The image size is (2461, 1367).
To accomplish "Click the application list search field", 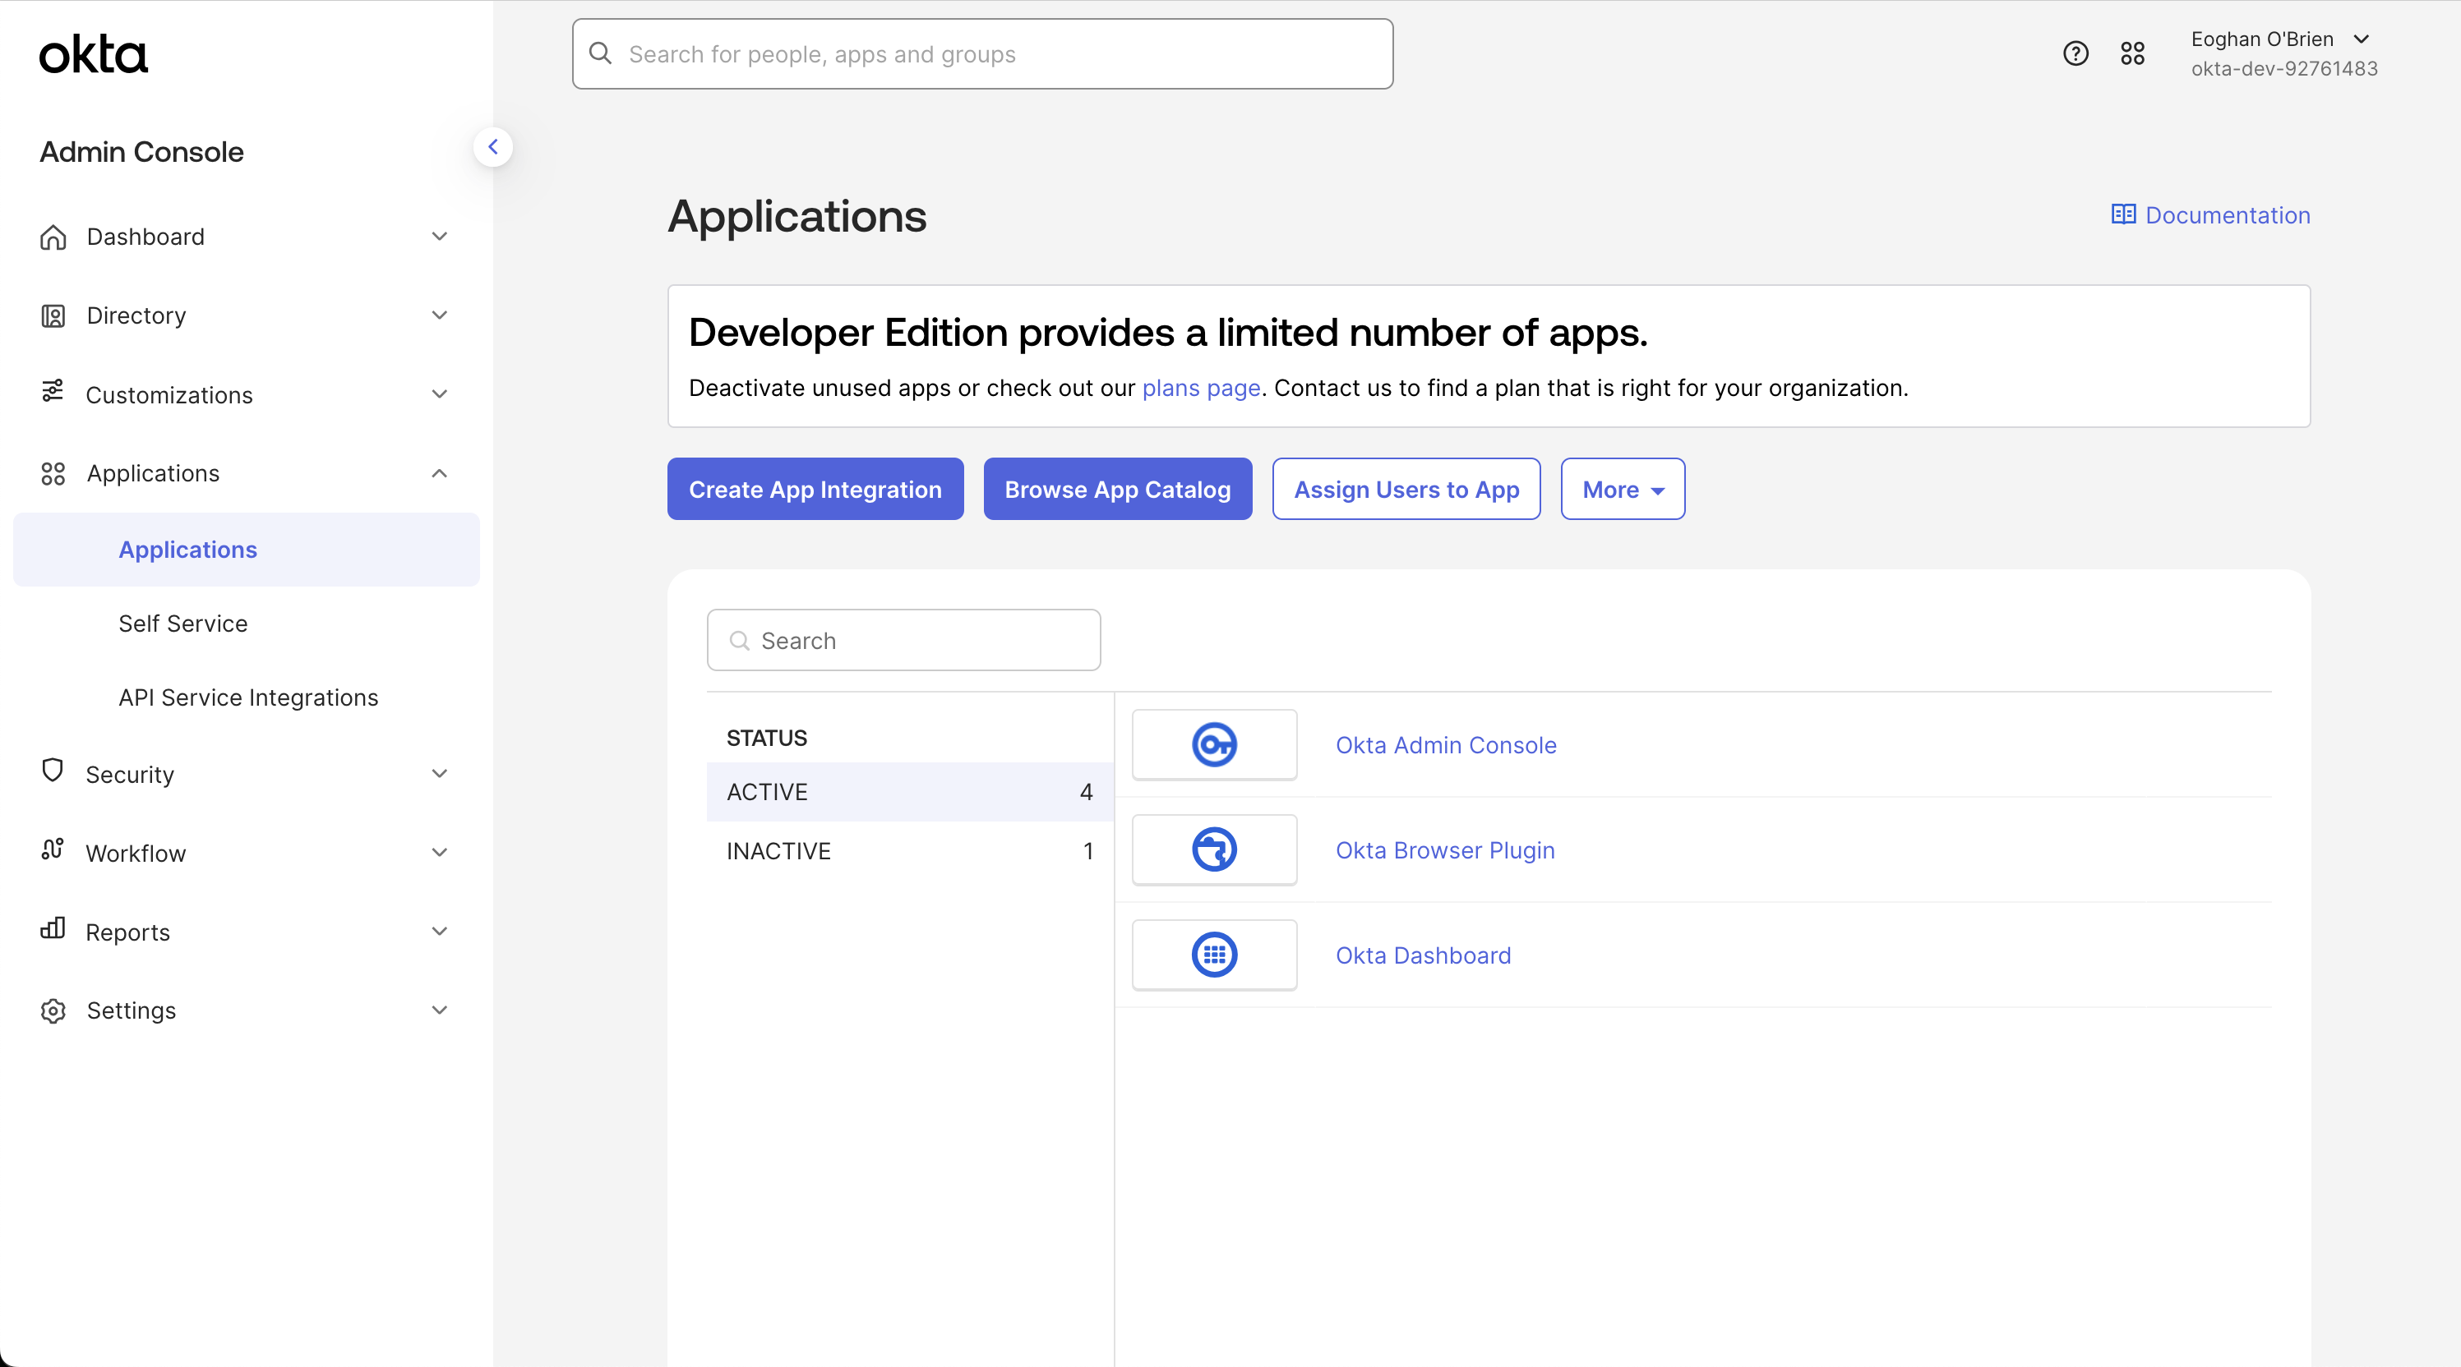I will point(903,640).
